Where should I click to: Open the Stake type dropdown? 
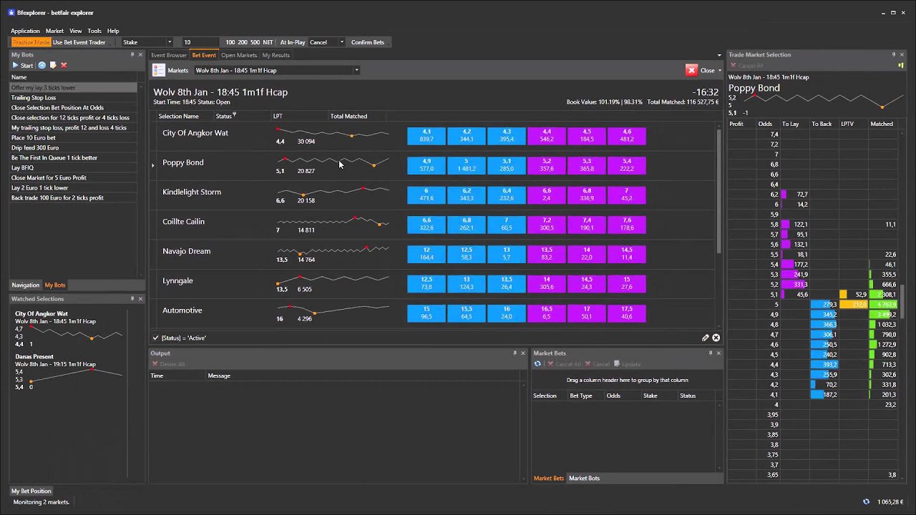pos(170,42)
